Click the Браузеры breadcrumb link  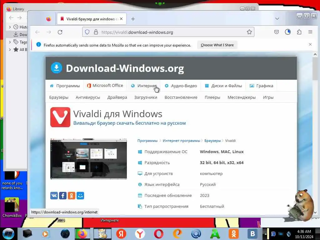pyautogui.click(x=212, y=141)
